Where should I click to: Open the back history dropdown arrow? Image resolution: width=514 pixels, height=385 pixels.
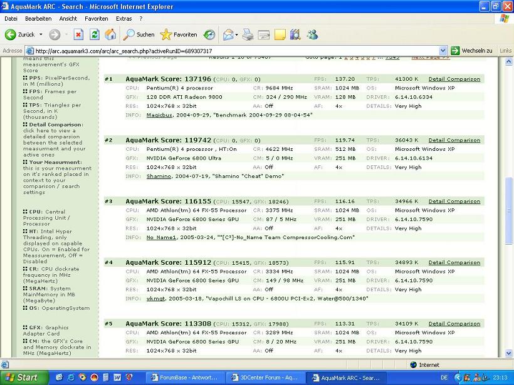pos(41,34)
